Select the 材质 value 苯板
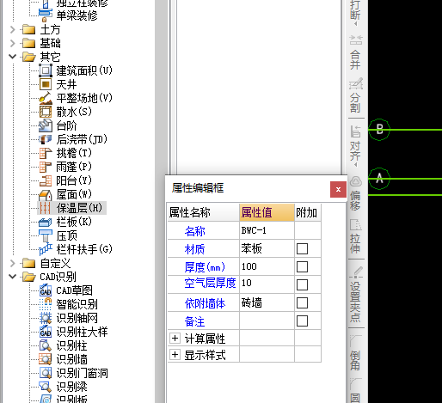Screen dimensions: 442x403 pos(267,248)
